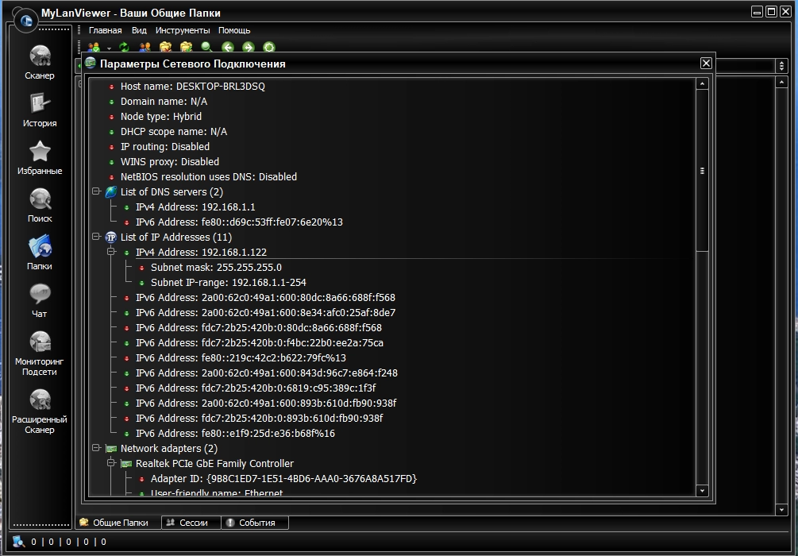Select IPv6 fe80::e1f9:25d:e36:b68f%16 row

pyautogui.click(x=235, y=434)
